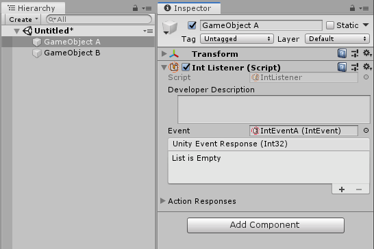This screenshot has height=249, width=374.
Task: Click the Hierarchy search field
Action: tap(99, 19)
